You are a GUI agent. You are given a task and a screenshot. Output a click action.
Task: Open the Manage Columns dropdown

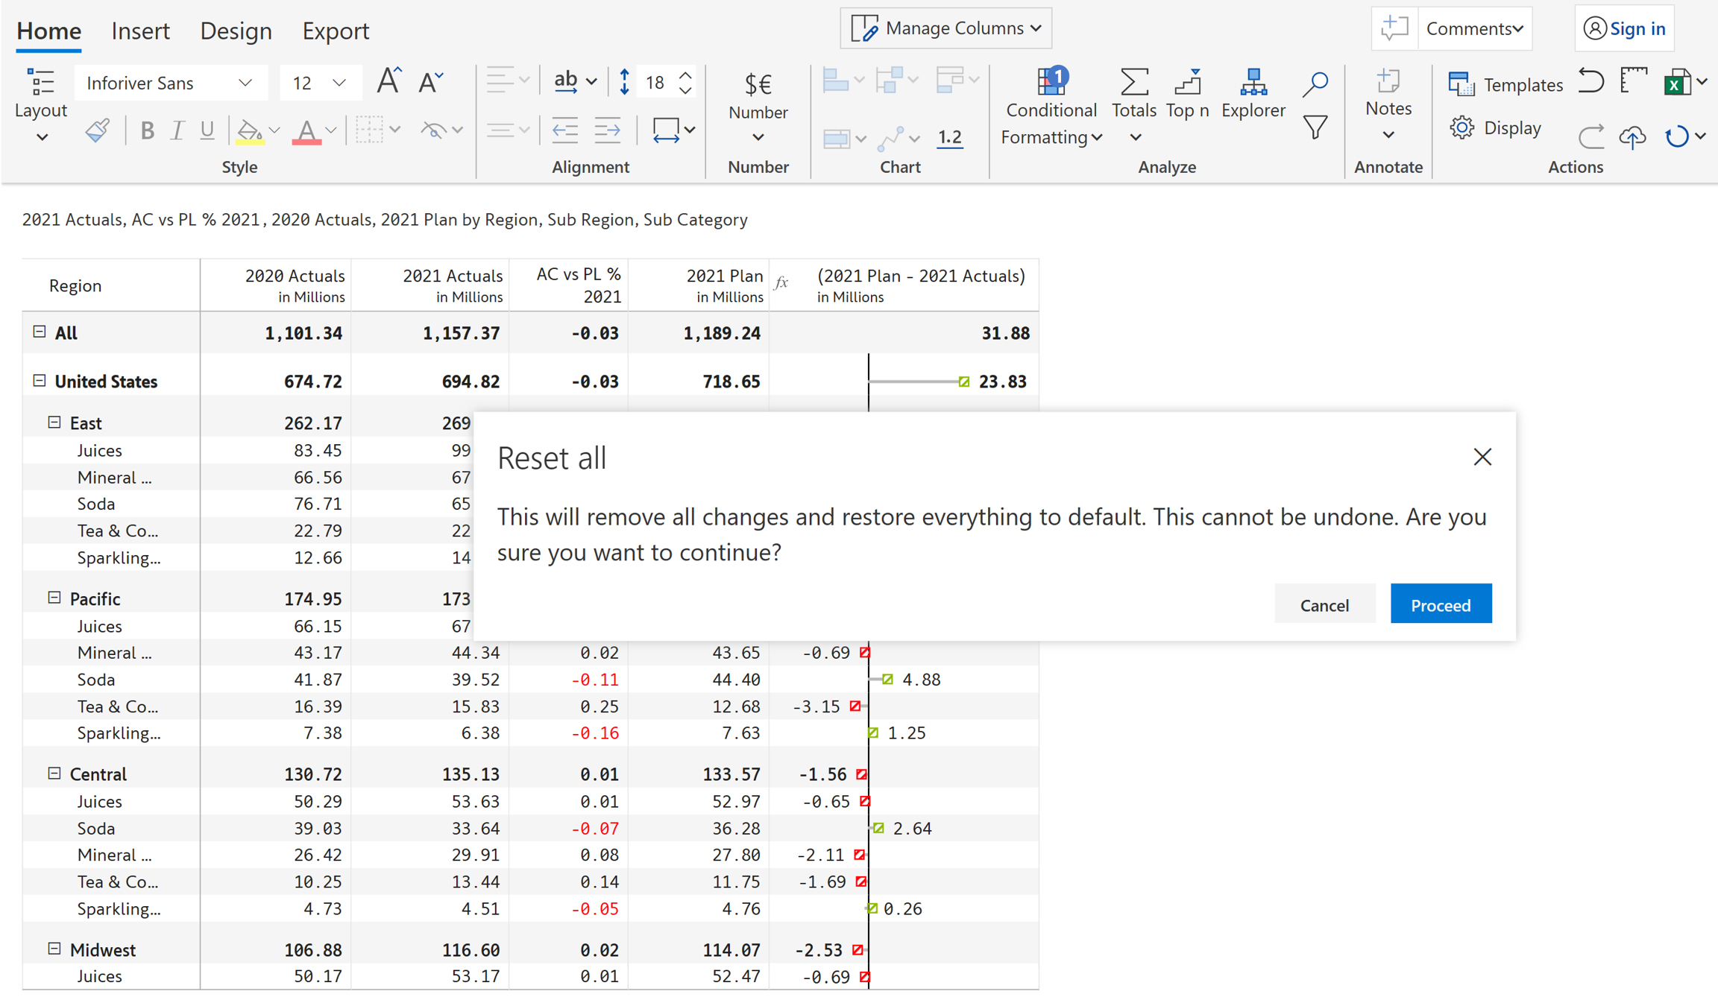point(945,28)
